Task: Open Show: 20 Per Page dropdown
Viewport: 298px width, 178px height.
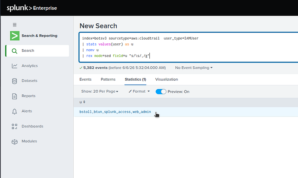Action: click(x=100, y=91)
